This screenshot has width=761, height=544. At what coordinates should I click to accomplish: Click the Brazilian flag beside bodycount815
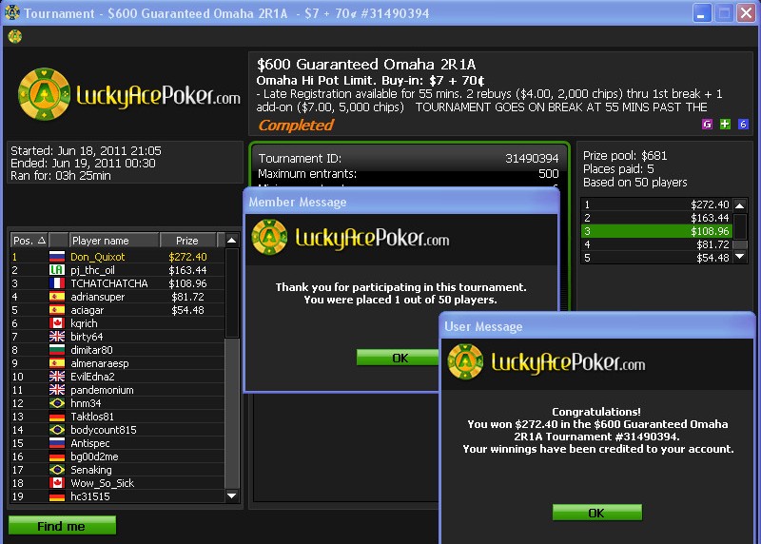(x=57, y=430)
